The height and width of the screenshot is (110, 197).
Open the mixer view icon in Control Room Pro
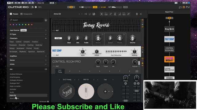[x=137, y=71]
